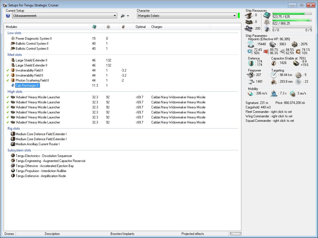Open the Boosters\Implants tab
318x238 pixels.
click(x=122, y=234)
